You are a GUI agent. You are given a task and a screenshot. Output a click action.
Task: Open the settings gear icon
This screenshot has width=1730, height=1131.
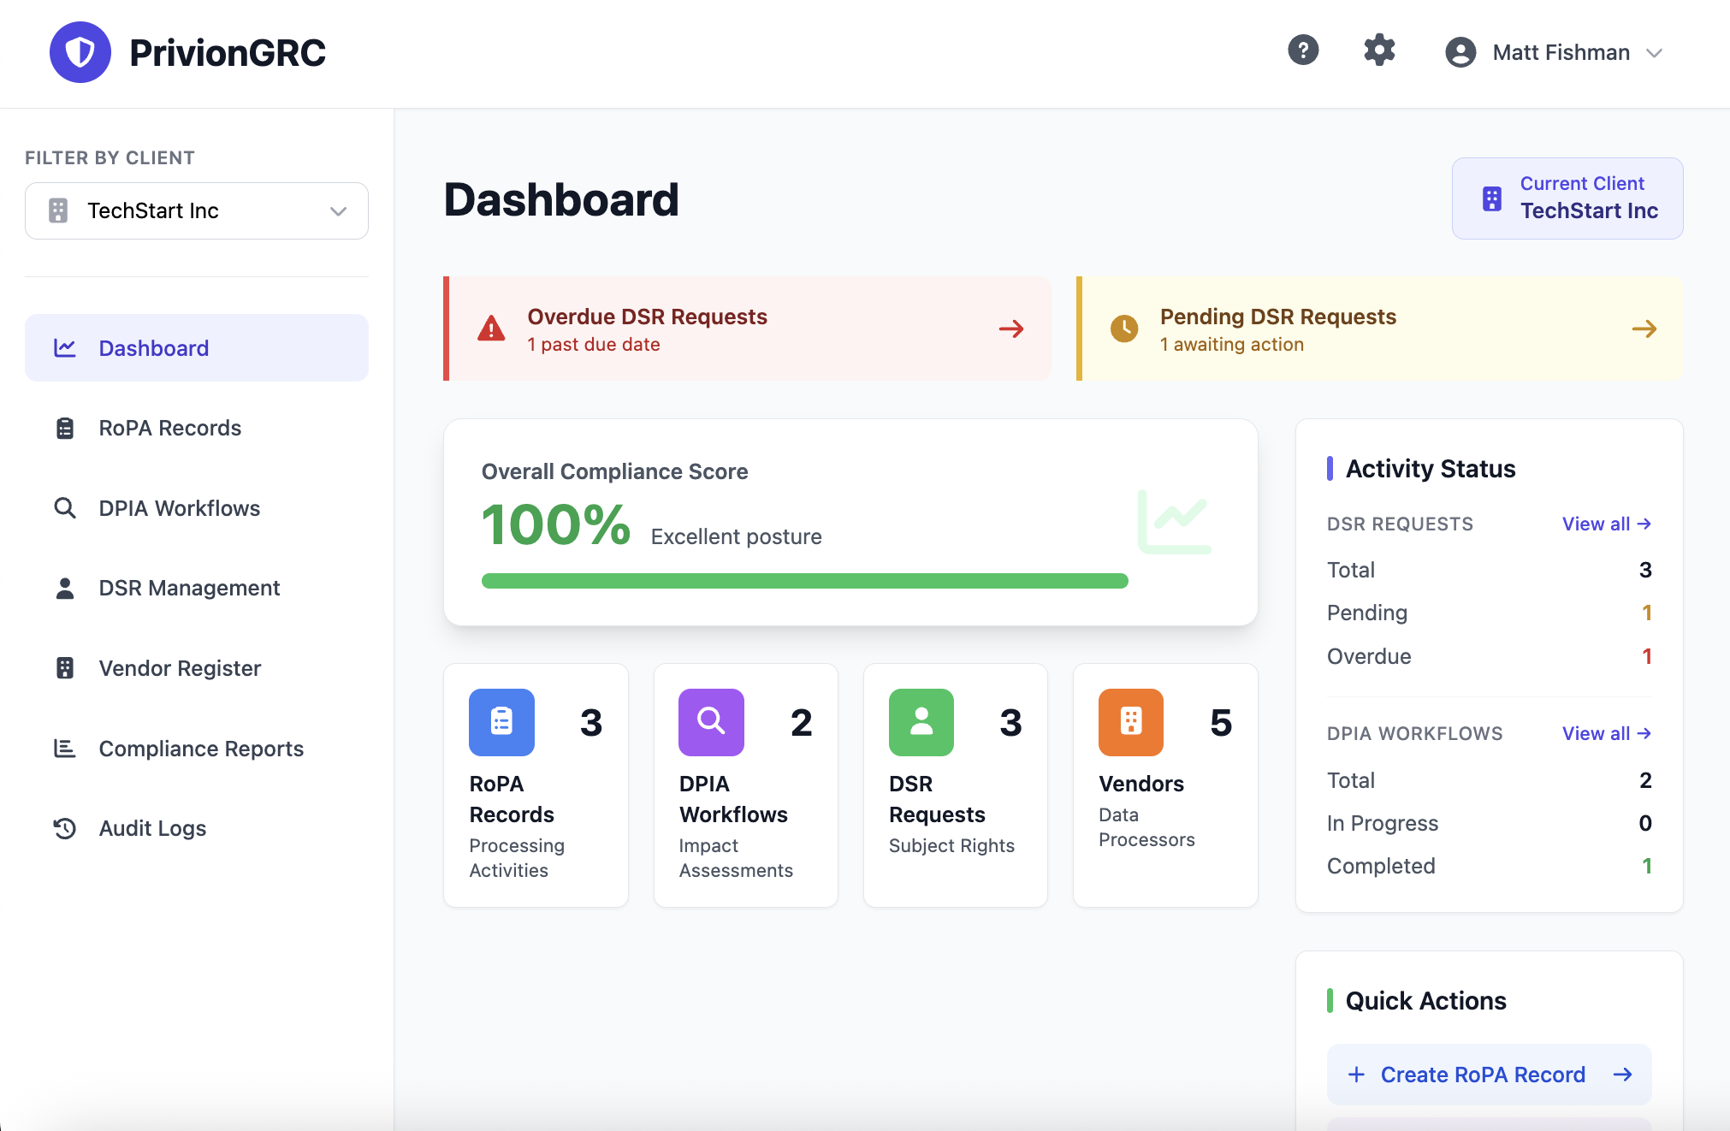[1378, 50]
